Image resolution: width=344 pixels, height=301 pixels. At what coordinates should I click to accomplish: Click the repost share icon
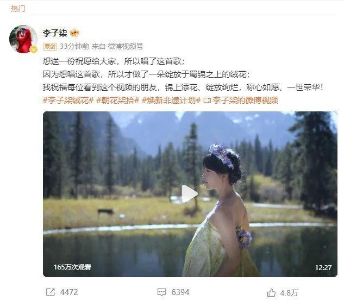(x=50, y=292)
